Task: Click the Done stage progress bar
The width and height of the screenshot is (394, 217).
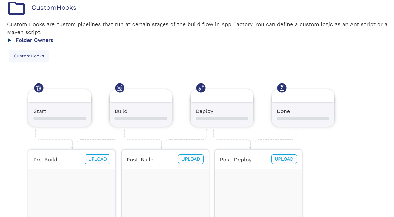Action: pyautogui.click(x=303, y=119)
